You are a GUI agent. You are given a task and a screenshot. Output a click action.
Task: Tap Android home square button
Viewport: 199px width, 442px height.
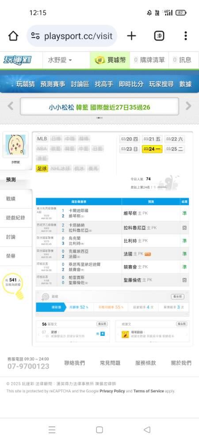[x=99, y=430]
